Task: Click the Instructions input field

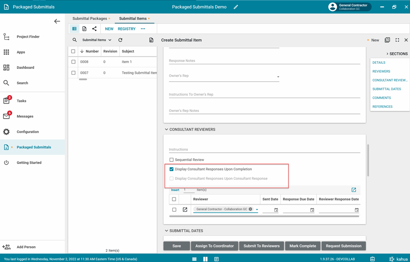Action: tap(264, 149)
